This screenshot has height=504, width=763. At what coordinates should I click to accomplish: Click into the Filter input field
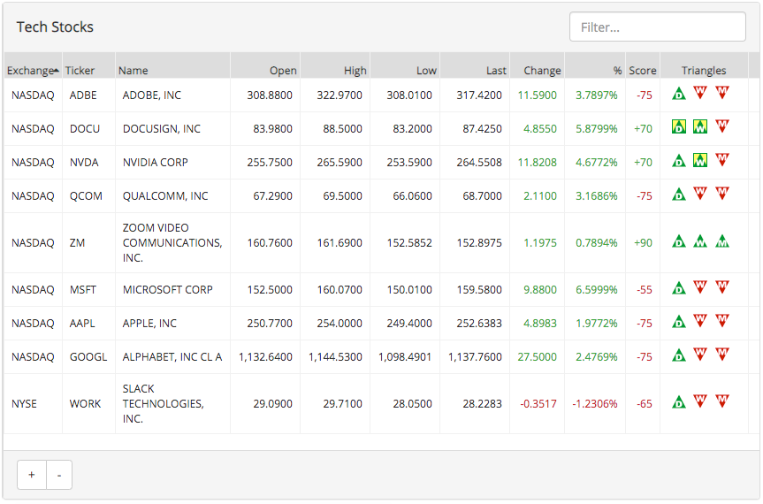658,27
